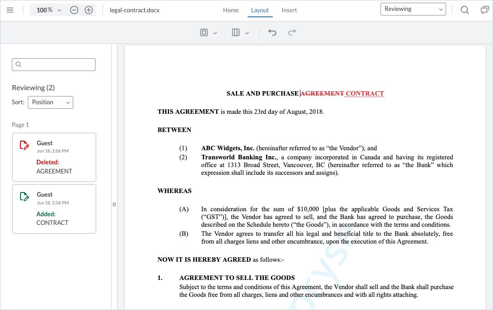Image resolution: width=493 pixels, height=310 pixels.
Task: Click the search magnifier icon in header
Action: [465, 10]
